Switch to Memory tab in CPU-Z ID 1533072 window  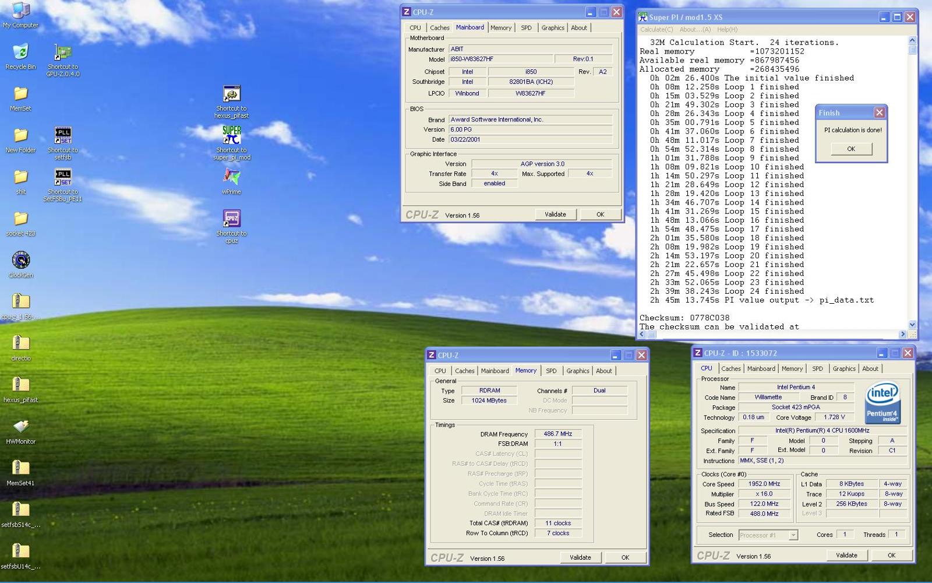click(792, 368)
